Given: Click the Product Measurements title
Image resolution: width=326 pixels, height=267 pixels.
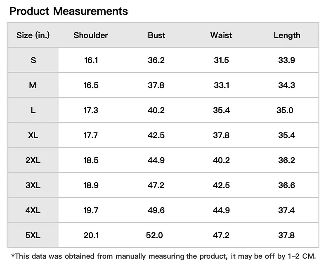Looking at the screenshot, I should point(69,11).
